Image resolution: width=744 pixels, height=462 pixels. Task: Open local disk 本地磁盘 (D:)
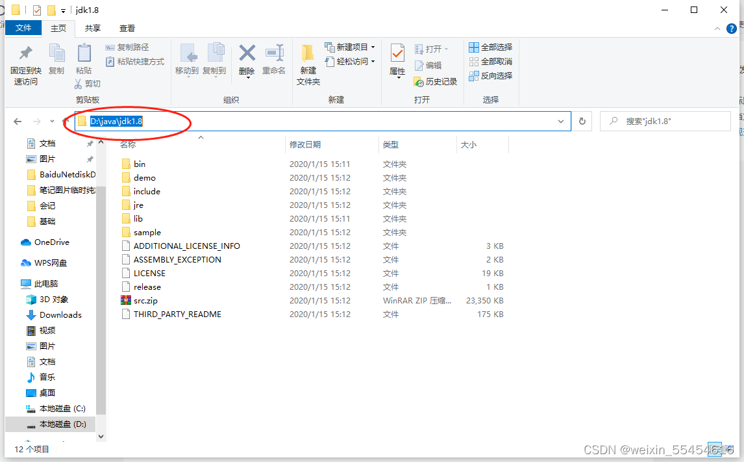62,424
